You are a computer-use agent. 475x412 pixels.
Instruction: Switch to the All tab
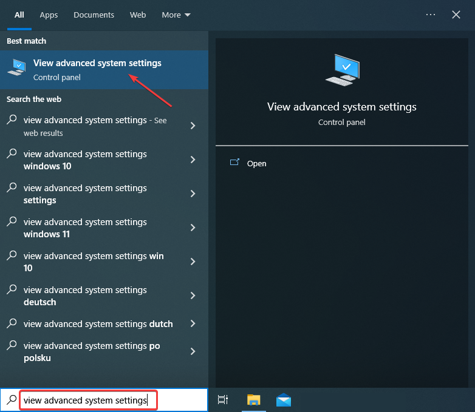[x=19, y=15]
